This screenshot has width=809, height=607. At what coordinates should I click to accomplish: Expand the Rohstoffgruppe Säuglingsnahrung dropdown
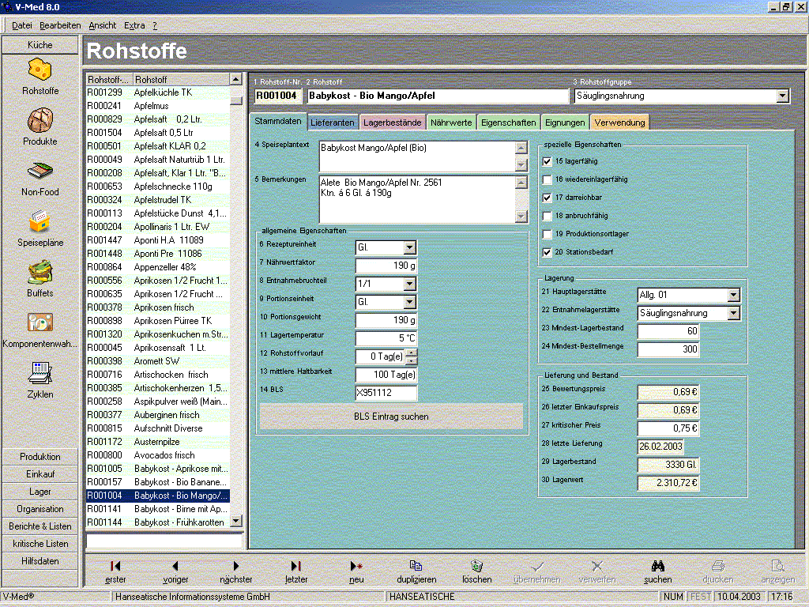pyautogui.click(x=782, y=96)
